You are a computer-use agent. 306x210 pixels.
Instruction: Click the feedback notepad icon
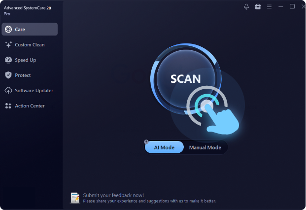pos(75,198)
